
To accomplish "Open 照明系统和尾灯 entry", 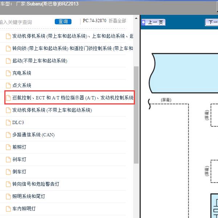I will click(x=29, y=196).
